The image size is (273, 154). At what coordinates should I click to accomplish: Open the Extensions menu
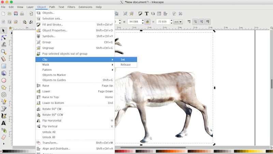[85, 7]
